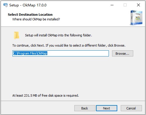The image size is (146, 115).
Task: Minimize the OkMap setup window
Action: click(x=112, y=5)
